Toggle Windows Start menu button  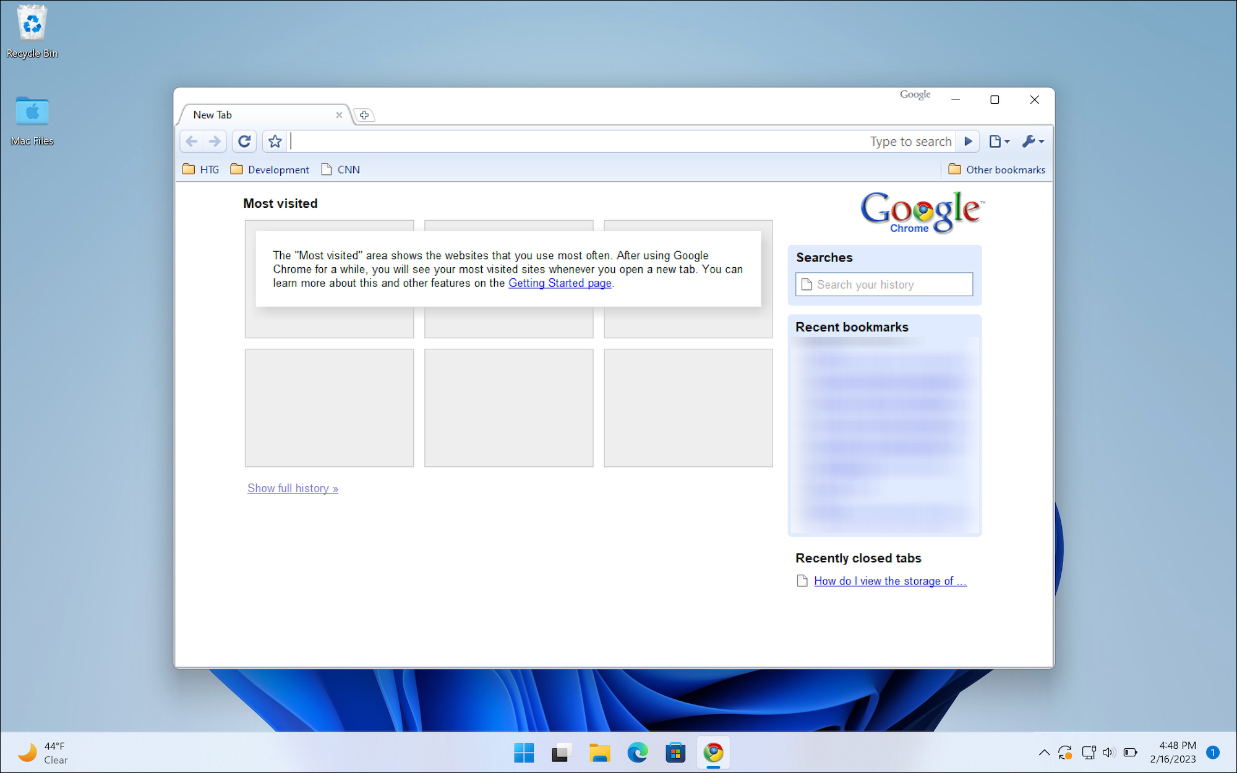[x=523, y=751]
